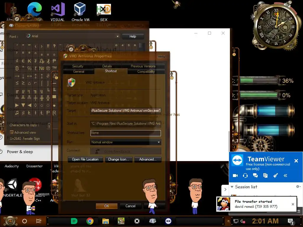
Task: Click the network icon in system tray
Action: pyautogui.click(x=236, y=221)
